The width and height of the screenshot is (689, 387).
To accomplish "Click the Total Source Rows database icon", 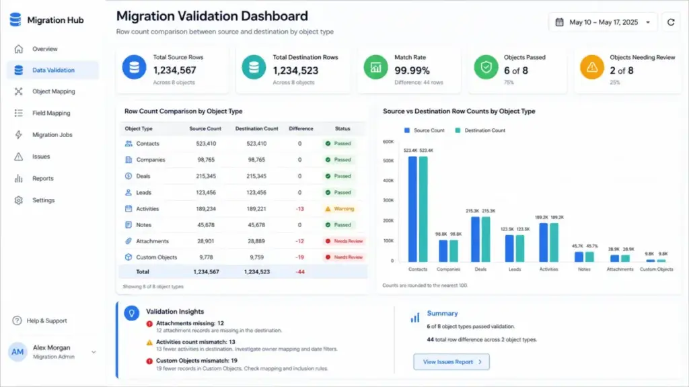I will (x=134, y=67).
